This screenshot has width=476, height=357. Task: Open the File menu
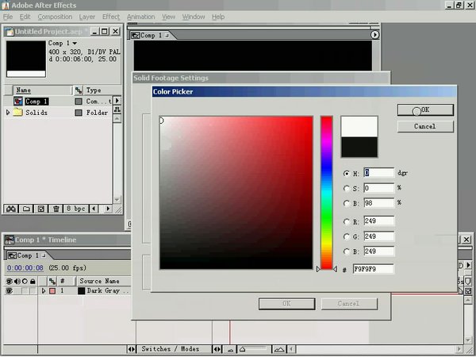[8, 17]
